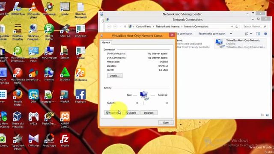
Task: Click Network Connections breadcrumb segment
Action: [196, 27]
